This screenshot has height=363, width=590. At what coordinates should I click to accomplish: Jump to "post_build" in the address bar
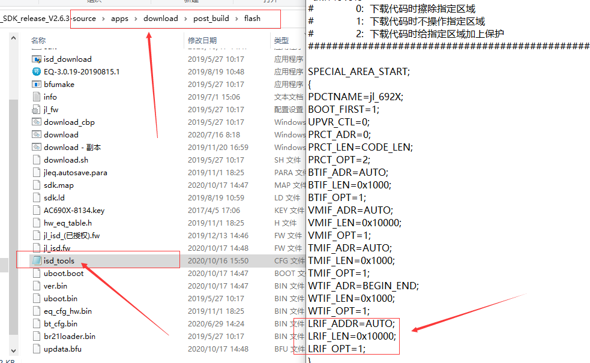point(211,19)
